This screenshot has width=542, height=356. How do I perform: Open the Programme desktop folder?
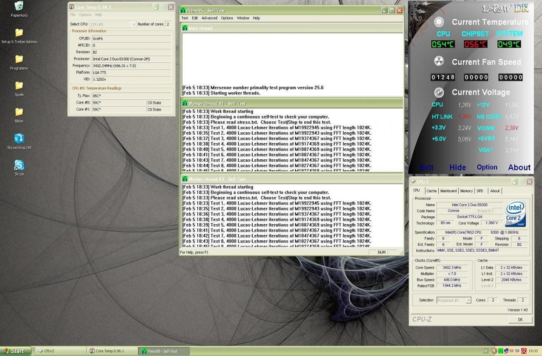(19, 59)
